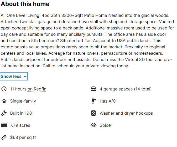Click the house icon next to Single-family

(x=4, y=101)
